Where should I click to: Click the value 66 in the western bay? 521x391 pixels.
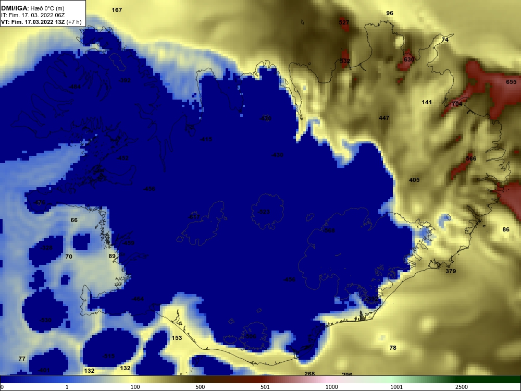pyautogui.click(x=74, y=220)
